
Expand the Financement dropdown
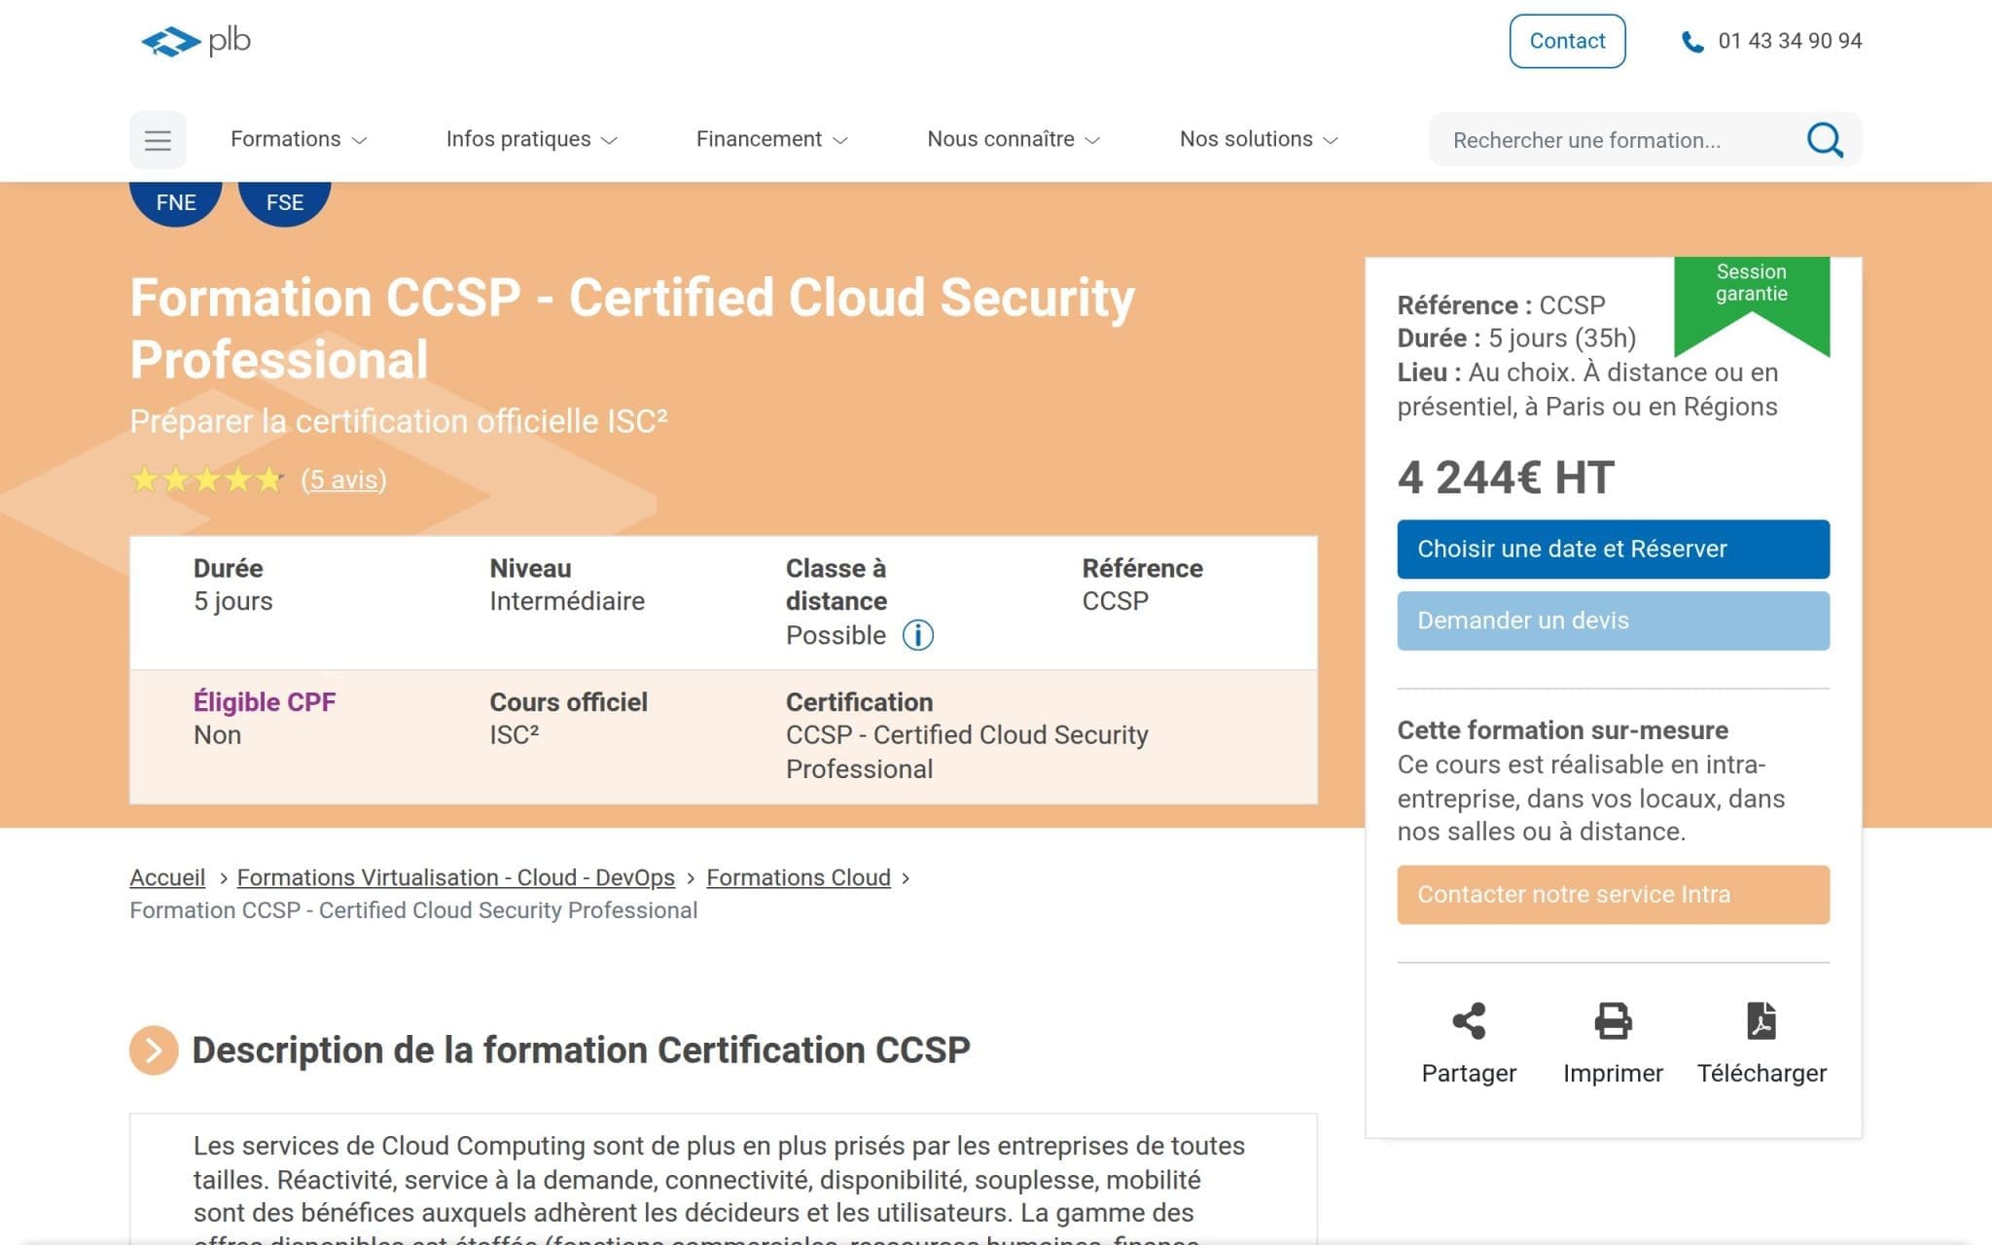(x=771, y=139)
